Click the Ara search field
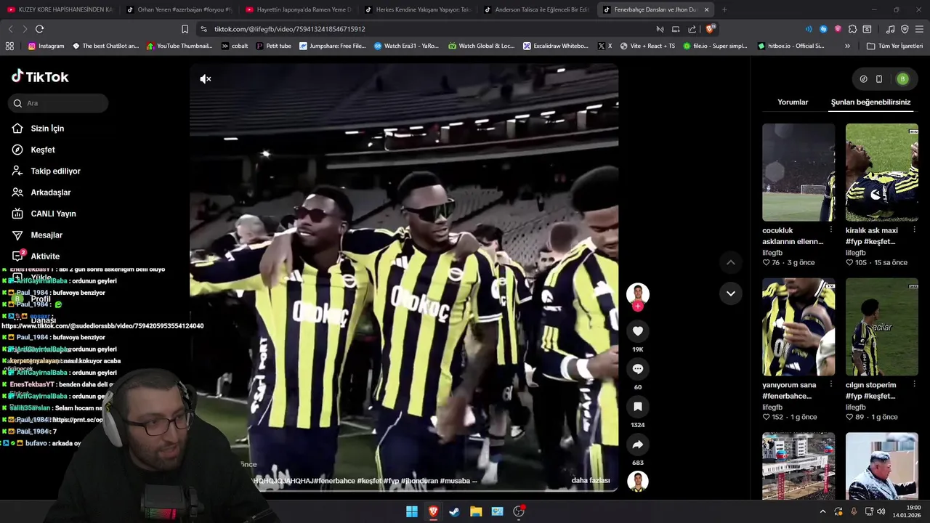Screen dimensions: 930x523 tap(60, 103)
